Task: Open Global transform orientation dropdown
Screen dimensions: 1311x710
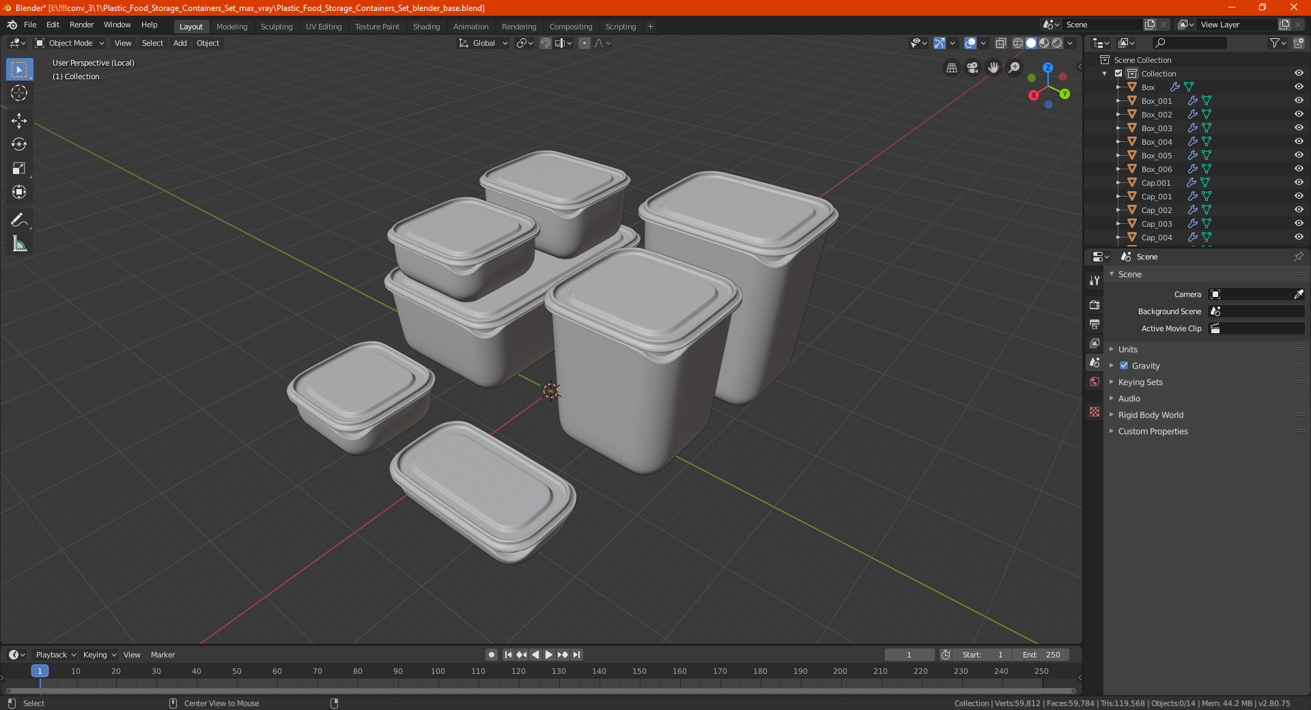Action: click(483, 43)
